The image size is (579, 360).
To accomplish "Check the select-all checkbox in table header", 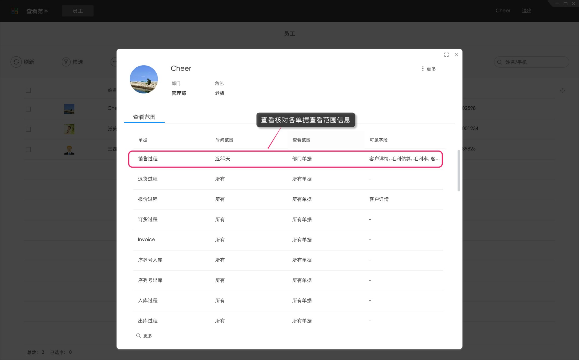I will [28, 90].
